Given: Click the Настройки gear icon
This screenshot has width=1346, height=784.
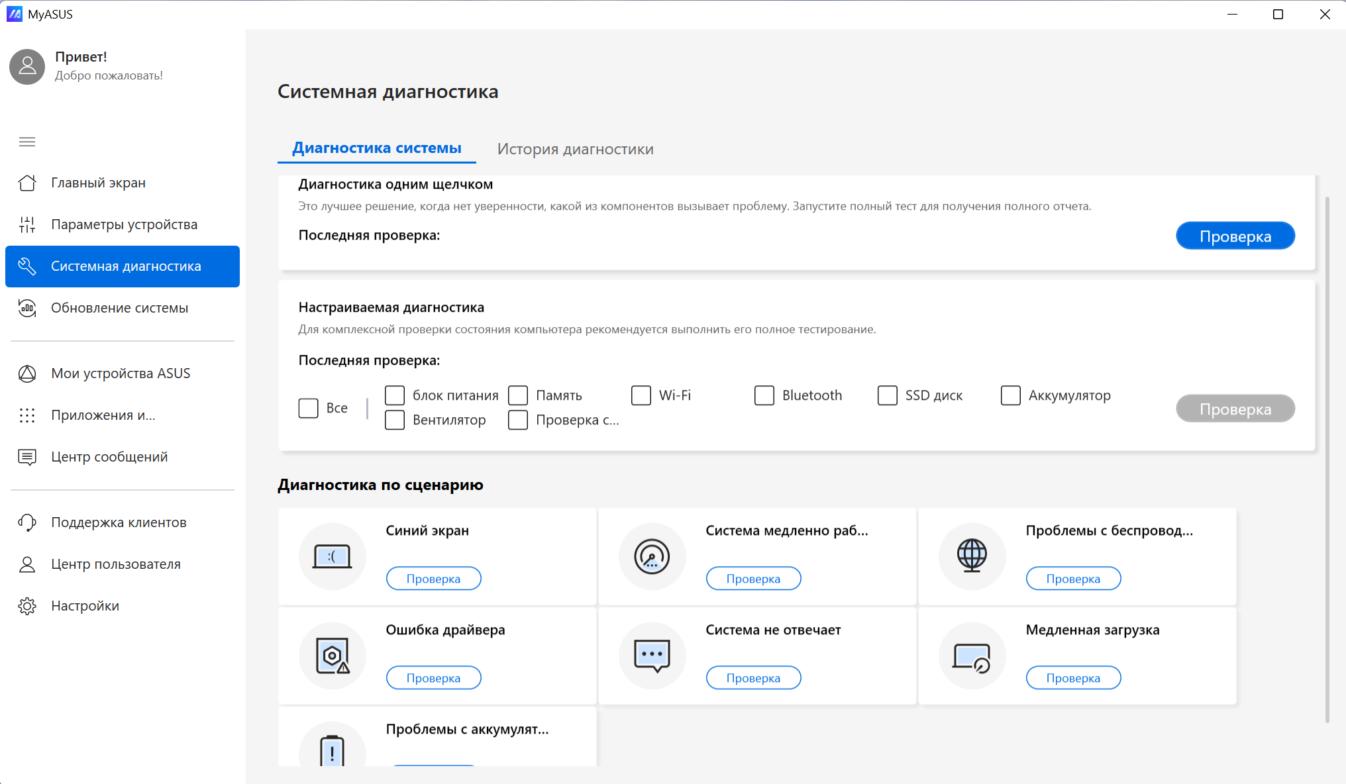Looking at the screenshot, I should click(x=27, y=606).
